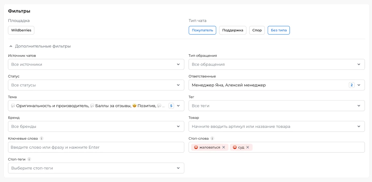Remove the "жаловаться" stop-word with its X

pyautogui.click(x=224, y=147)
